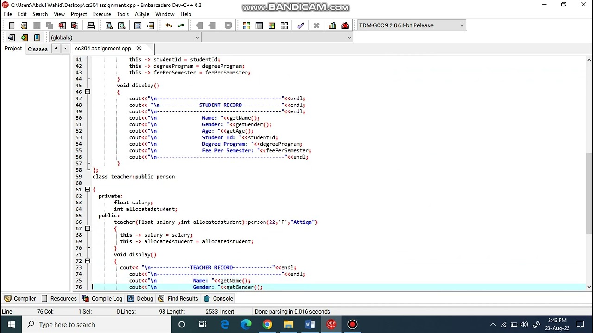Click the green-arrow icon in second toolbar row
Viewport: 593px width, 333px height.
pyautogui.click(x=24, y=37)
